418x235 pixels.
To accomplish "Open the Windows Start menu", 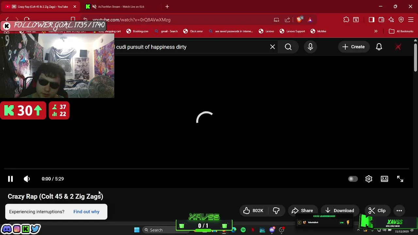I will [137, 230].
